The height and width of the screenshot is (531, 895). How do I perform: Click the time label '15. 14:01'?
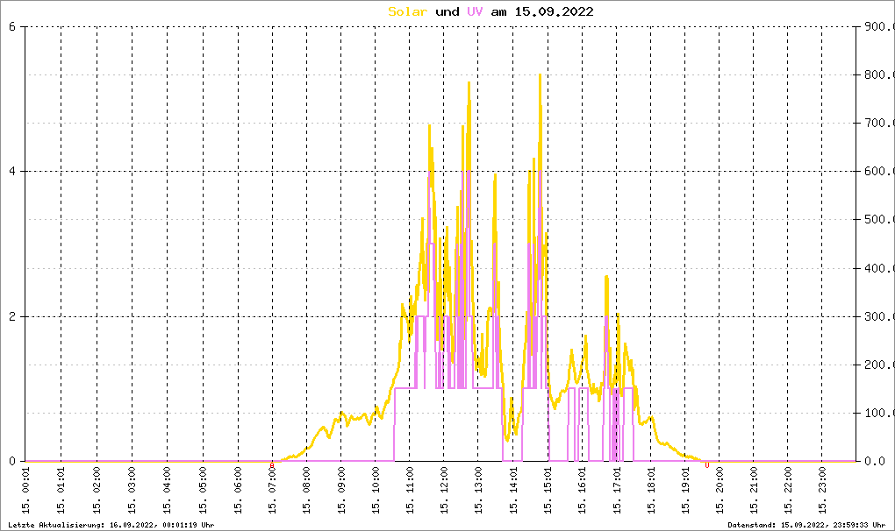513,491
